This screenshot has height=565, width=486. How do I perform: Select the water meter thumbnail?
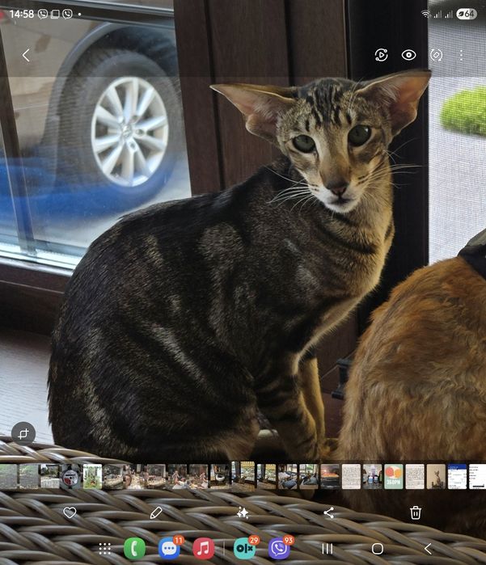[x=70, y=476]
